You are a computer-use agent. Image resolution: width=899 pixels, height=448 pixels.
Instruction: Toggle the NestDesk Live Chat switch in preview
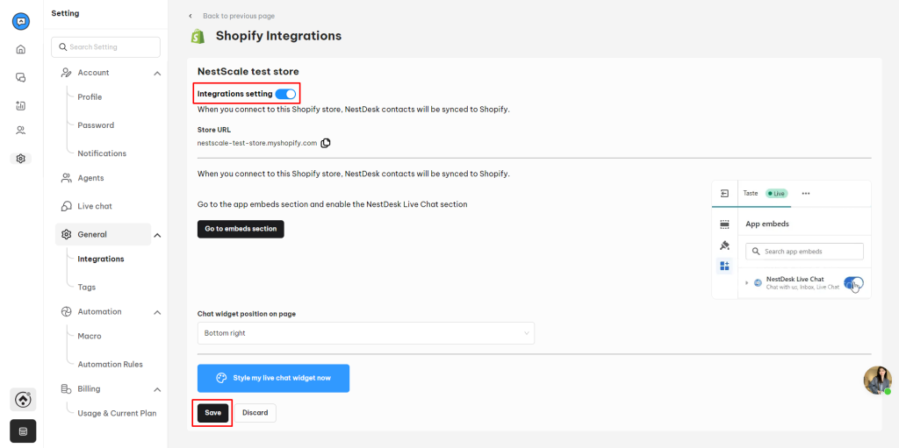(x=853, y=283)
